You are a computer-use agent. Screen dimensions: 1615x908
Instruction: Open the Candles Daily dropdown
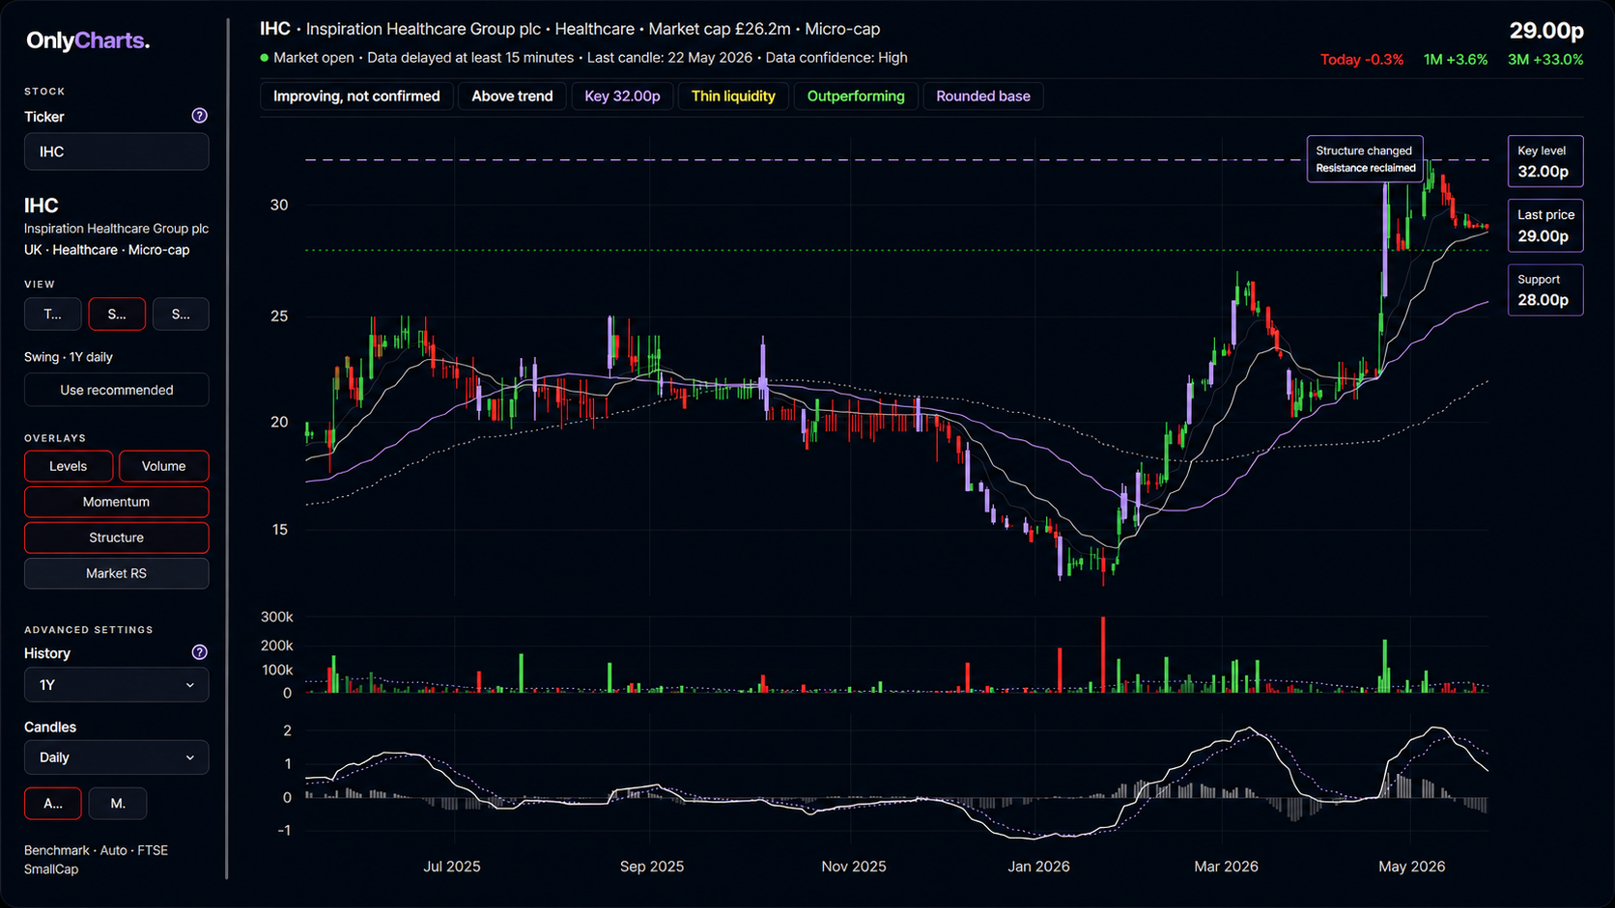pos(117,757)
